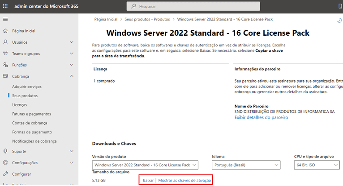Go to Seus produtos - Produtos breadcrumb
The image size is (343, 186).
(x=147, y=19)
